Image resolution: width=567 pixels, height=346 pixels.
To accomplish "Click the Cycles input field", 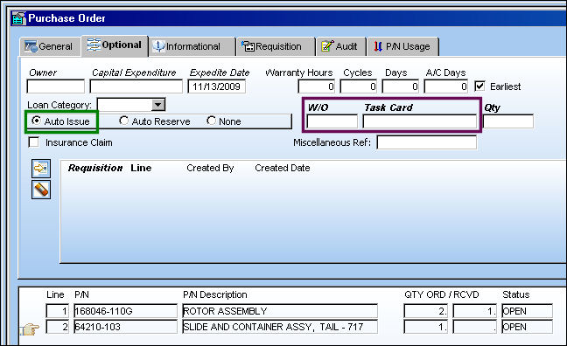I will pos(359,86).
